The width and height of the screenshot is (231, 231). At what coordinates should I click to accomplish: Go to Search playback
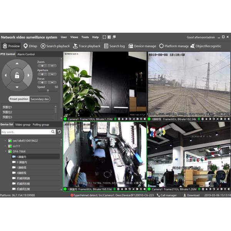(55, 46)
